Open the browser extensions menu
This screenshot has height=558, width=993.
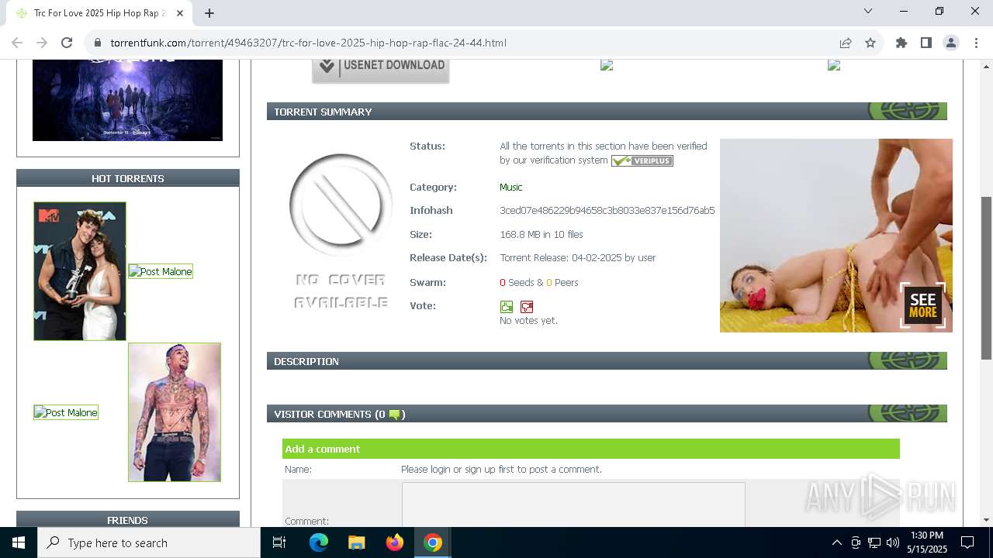(901, 43)
